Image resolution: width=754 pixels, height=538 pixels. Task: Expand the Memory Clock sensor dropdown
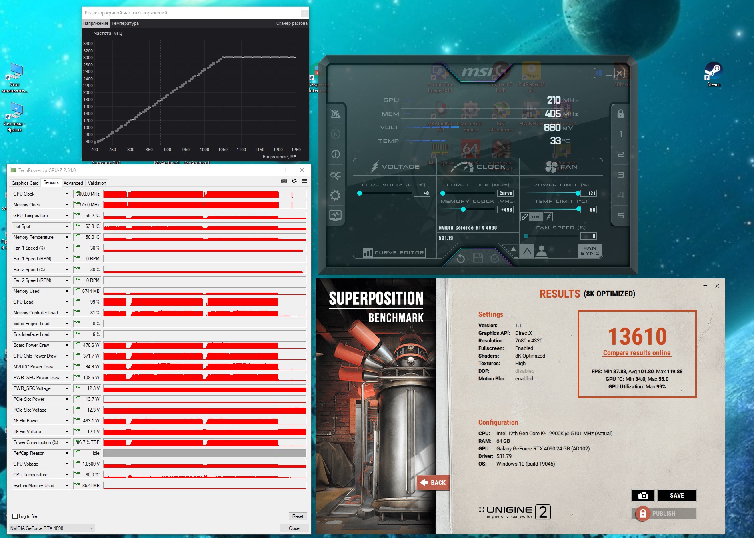tap(67, 205)
